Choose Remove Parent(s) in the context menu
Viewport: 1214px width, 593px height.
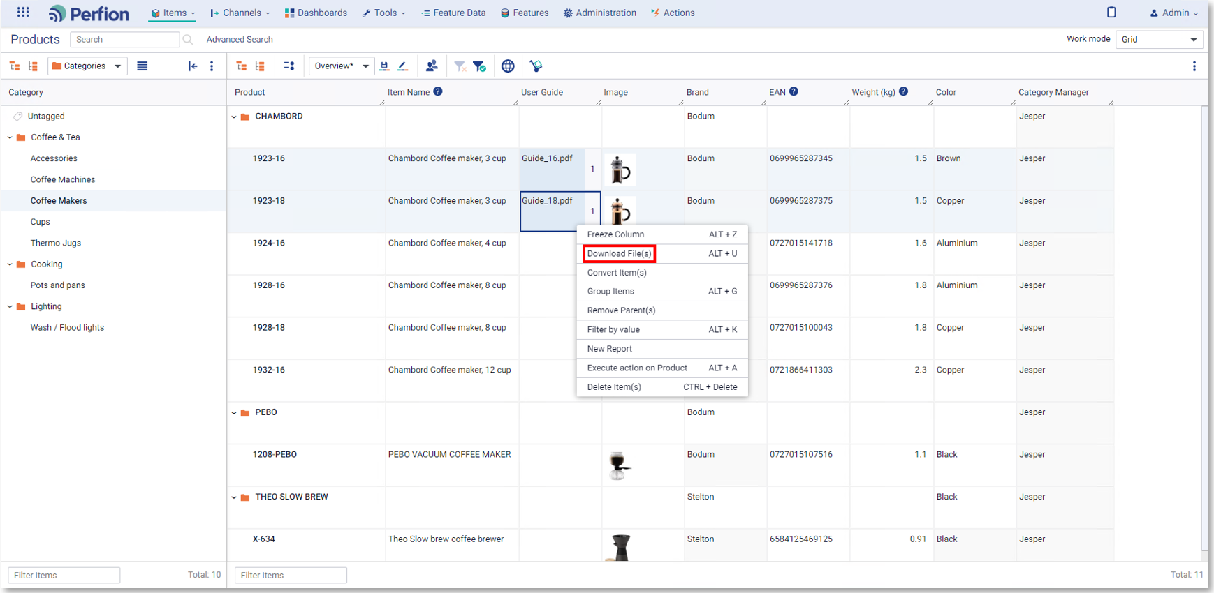[x=662, y=310]
